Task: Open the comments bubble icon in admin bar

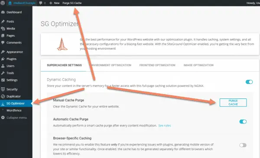Action: 41,3
